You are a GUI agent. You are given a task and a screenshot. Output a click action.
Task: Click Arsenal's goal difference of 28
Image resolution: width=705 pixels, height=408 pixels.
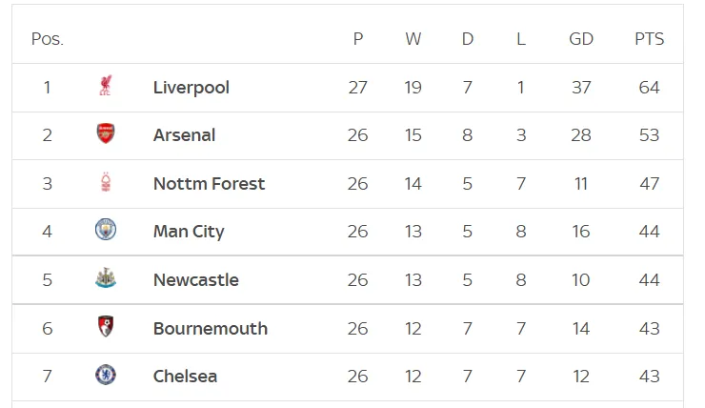click(x=581, y=135)
